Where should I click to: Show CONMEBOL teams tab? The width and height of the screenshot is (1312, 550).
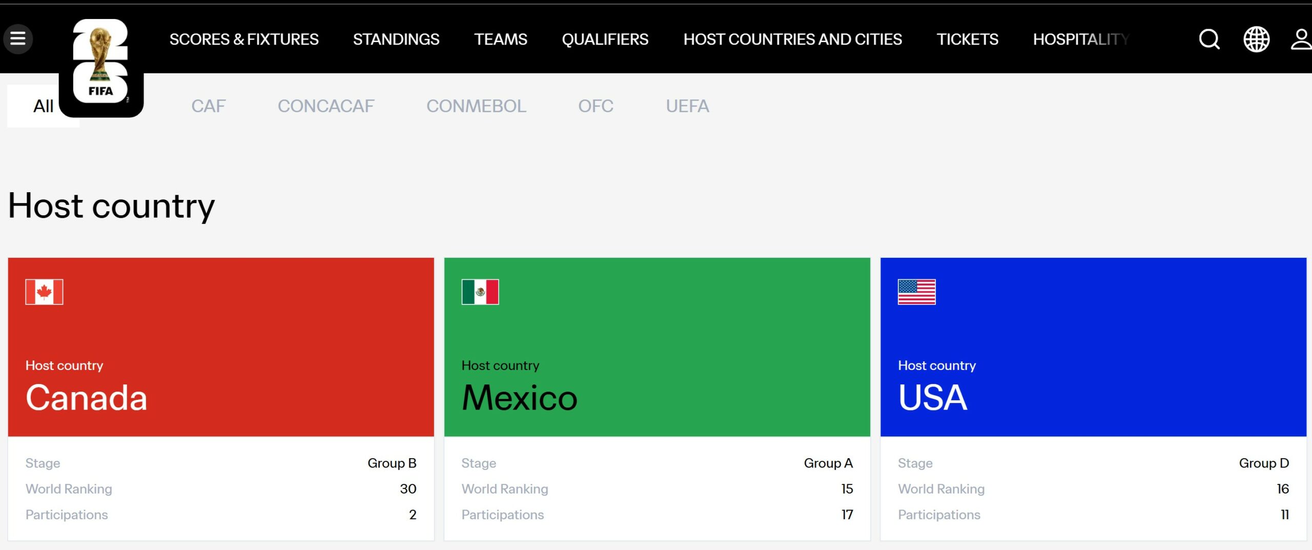tap(476, 106)
